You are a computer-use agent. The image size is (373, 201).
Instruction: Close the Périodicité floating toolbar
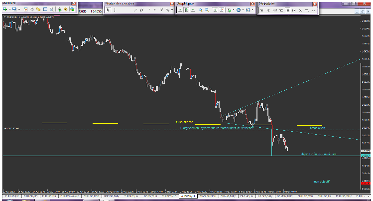[x=314, y=4]
